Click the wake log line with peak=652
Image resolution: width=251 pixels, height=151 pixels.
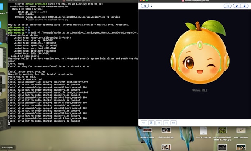tap(47, 87)
